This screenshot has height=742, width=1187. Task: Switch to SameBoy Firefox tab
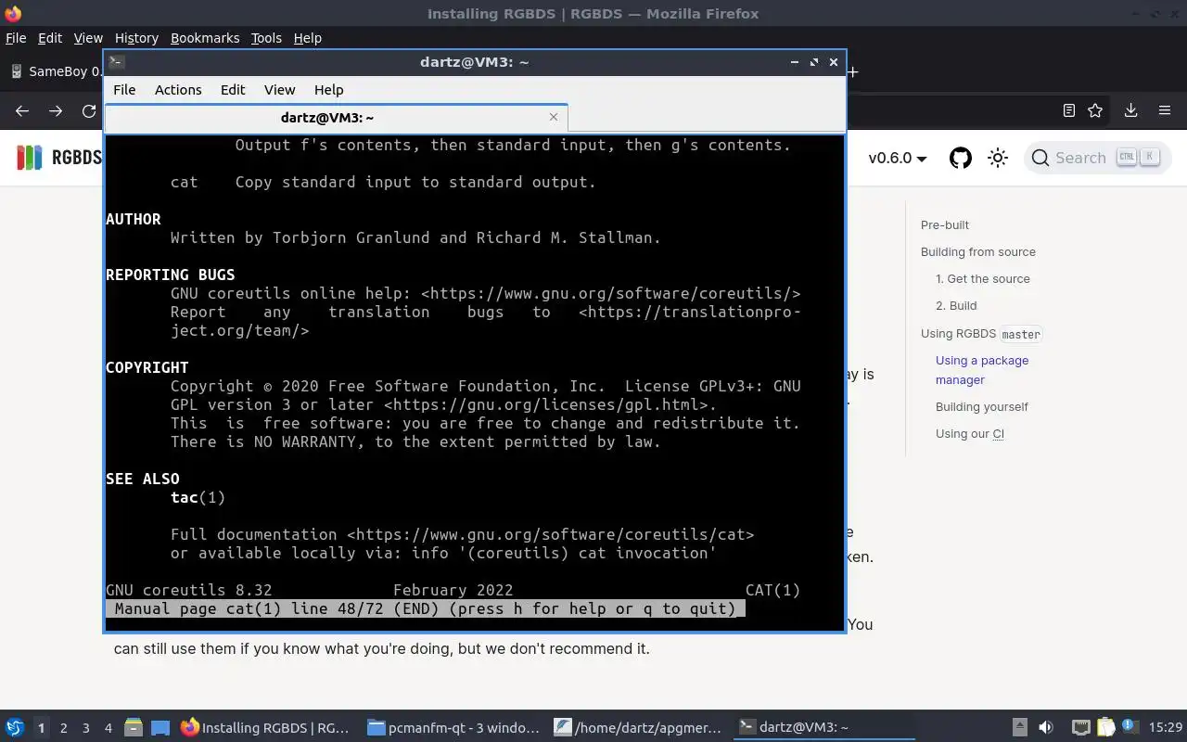pyautogui.click(x=56, y=71)
